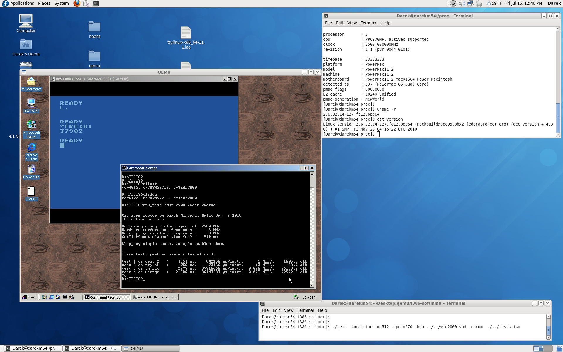Click the Fedora logo in top panel
This screenshot has height=352, width=563.
pos(5,4)
